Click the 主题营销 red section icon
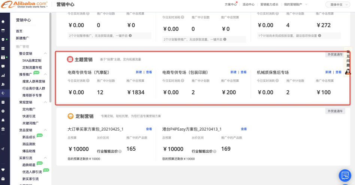The image size is (355, 185). [70, 59]
